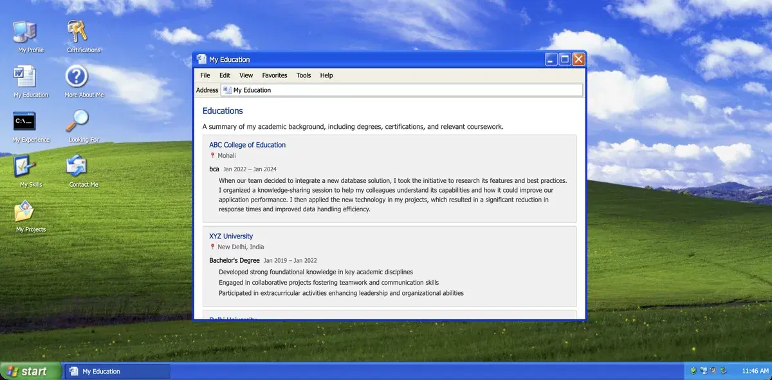Click the location pin beside New Delhi, India
Viewport: 772px width, 380px height.
[212, 247]
